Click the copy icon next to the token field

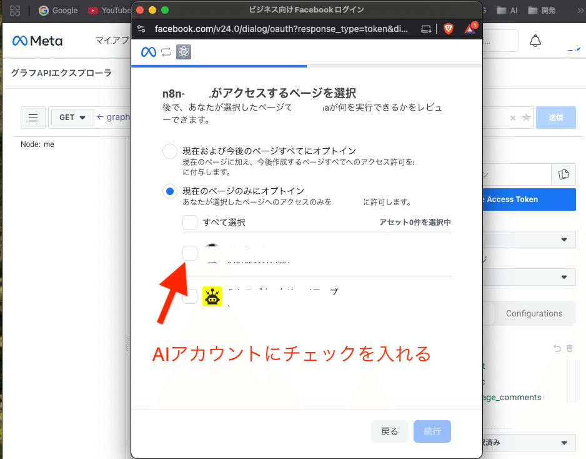click(563, 175)
